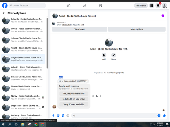Open File Explorer on taskbar
Screen dimensions: 170x127
click(23, 125)
